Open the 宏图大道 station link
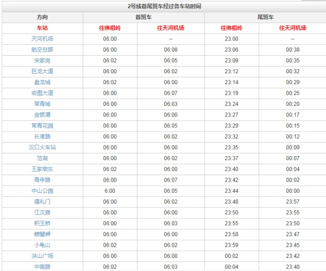This screenshot has width=326, height=271. (42, 93)
